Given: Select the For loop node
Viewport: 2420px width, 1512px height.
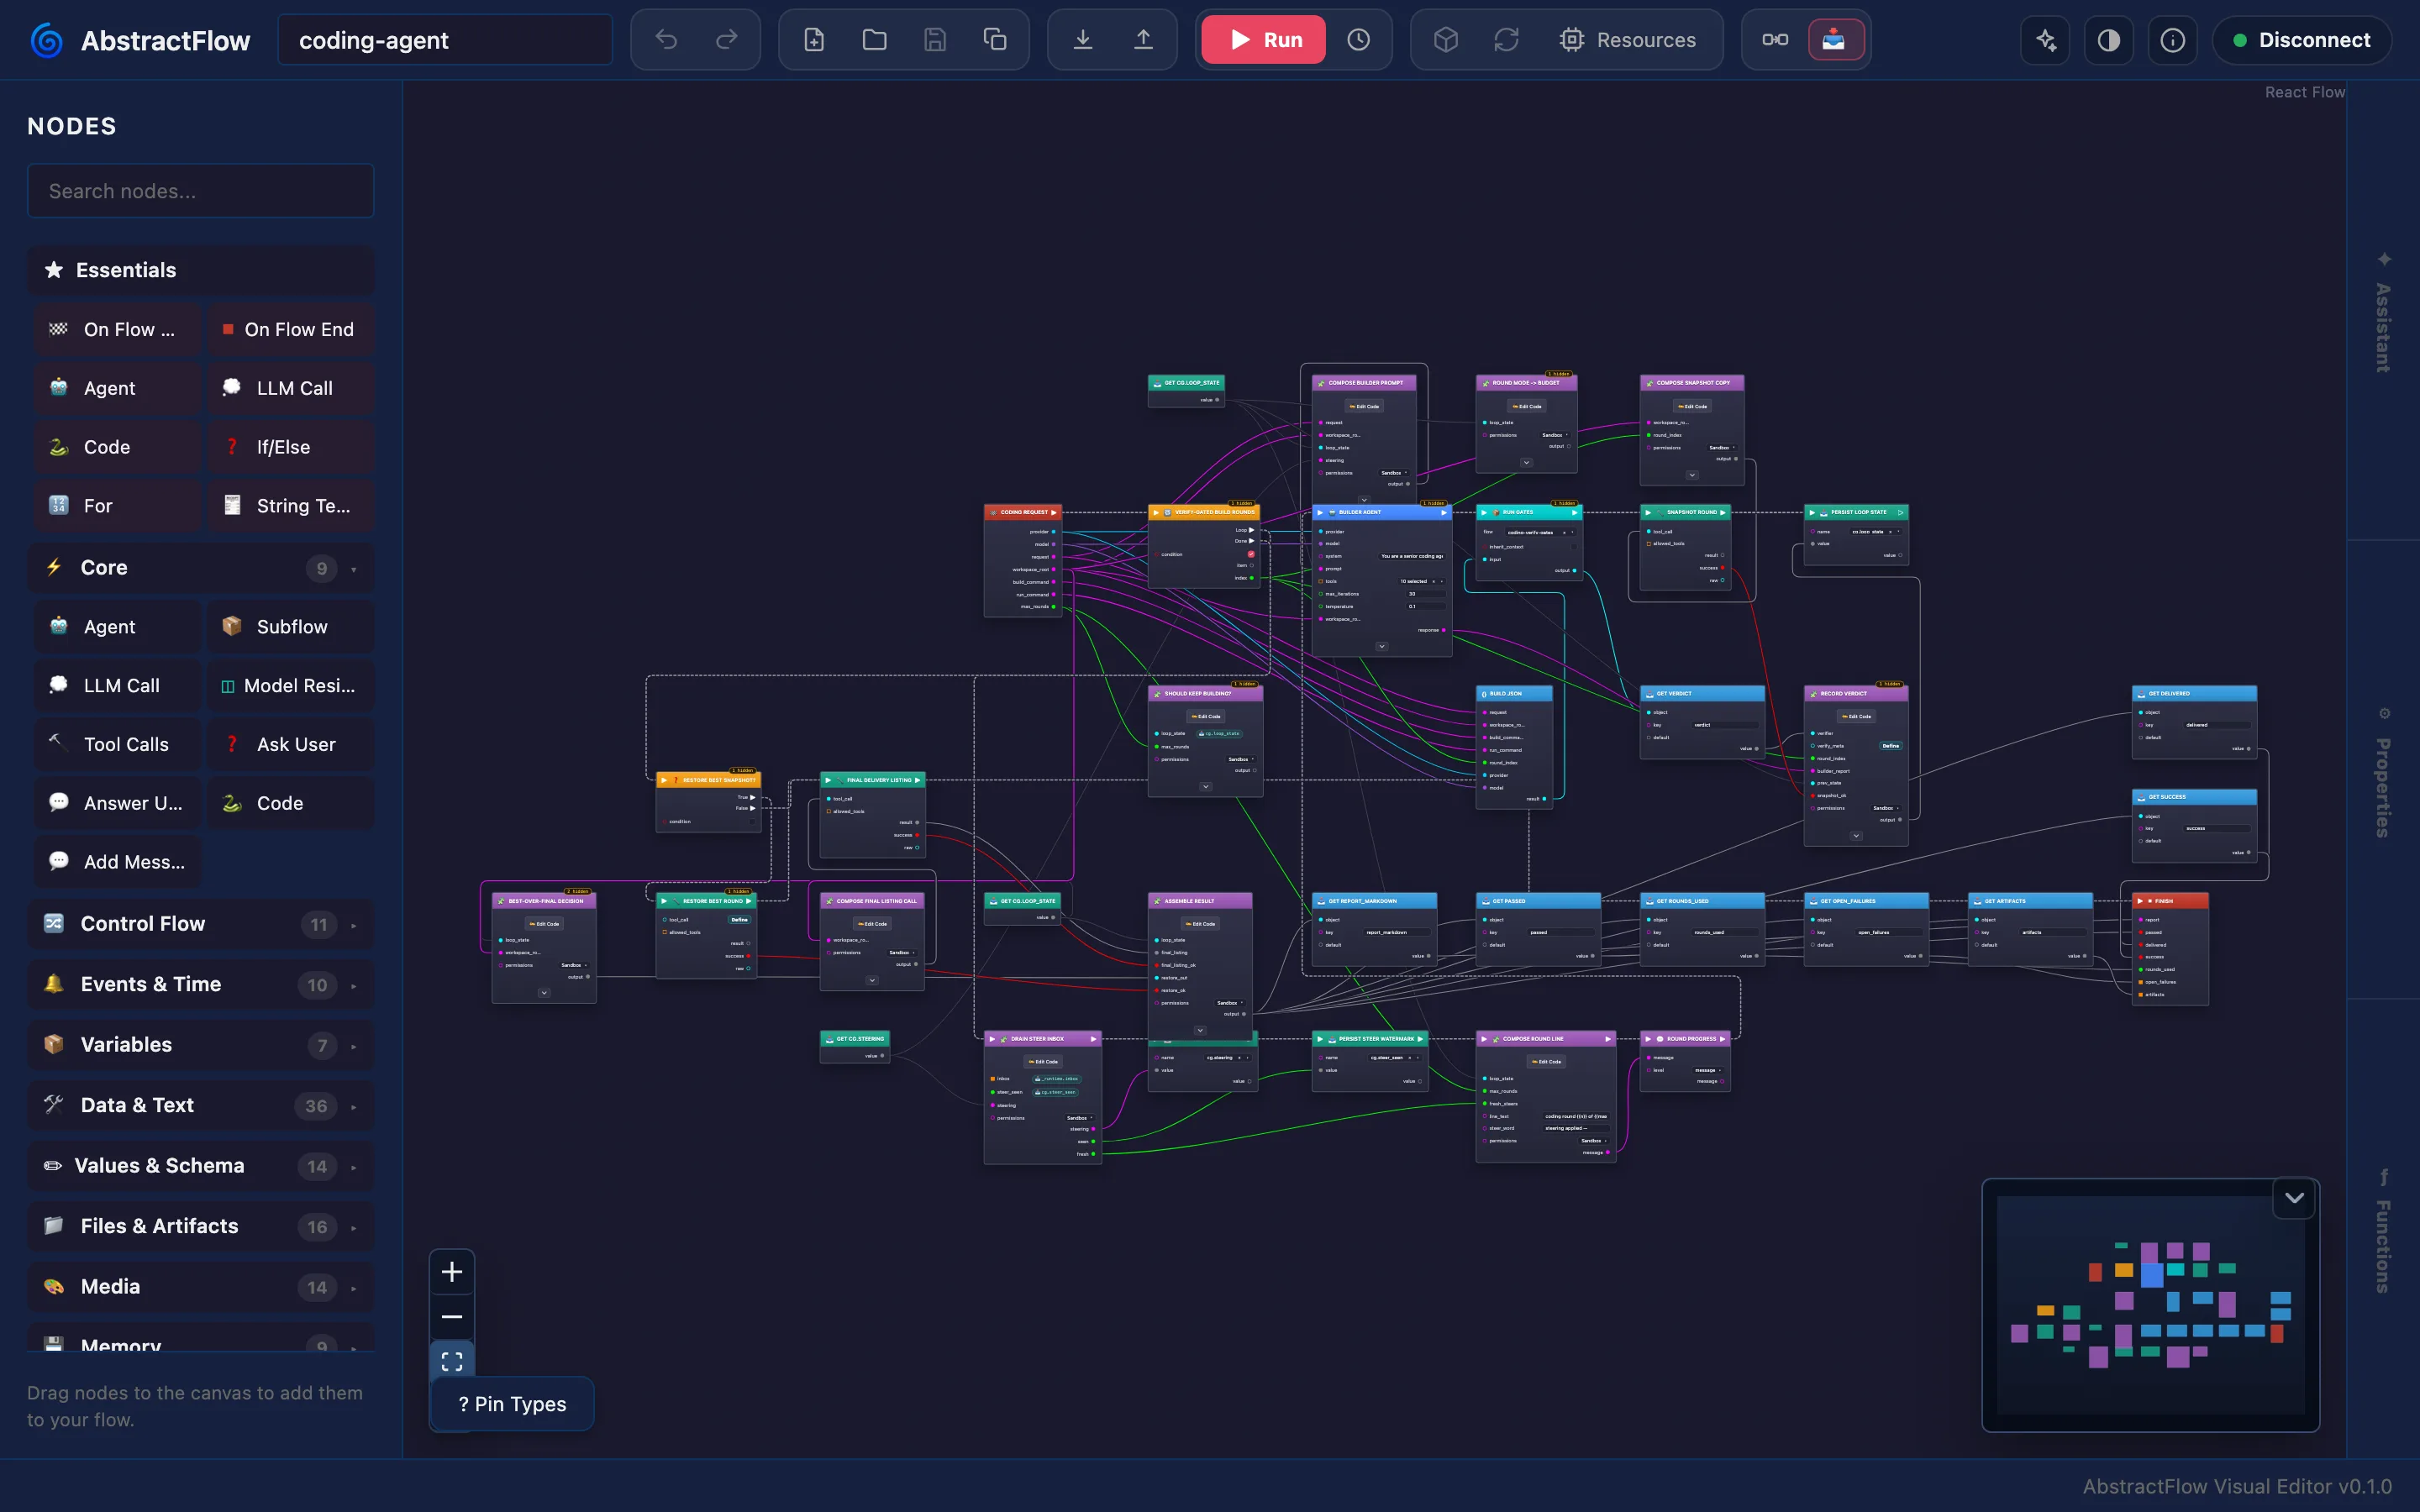Looking at the screenshot, I should coord(118,506).
